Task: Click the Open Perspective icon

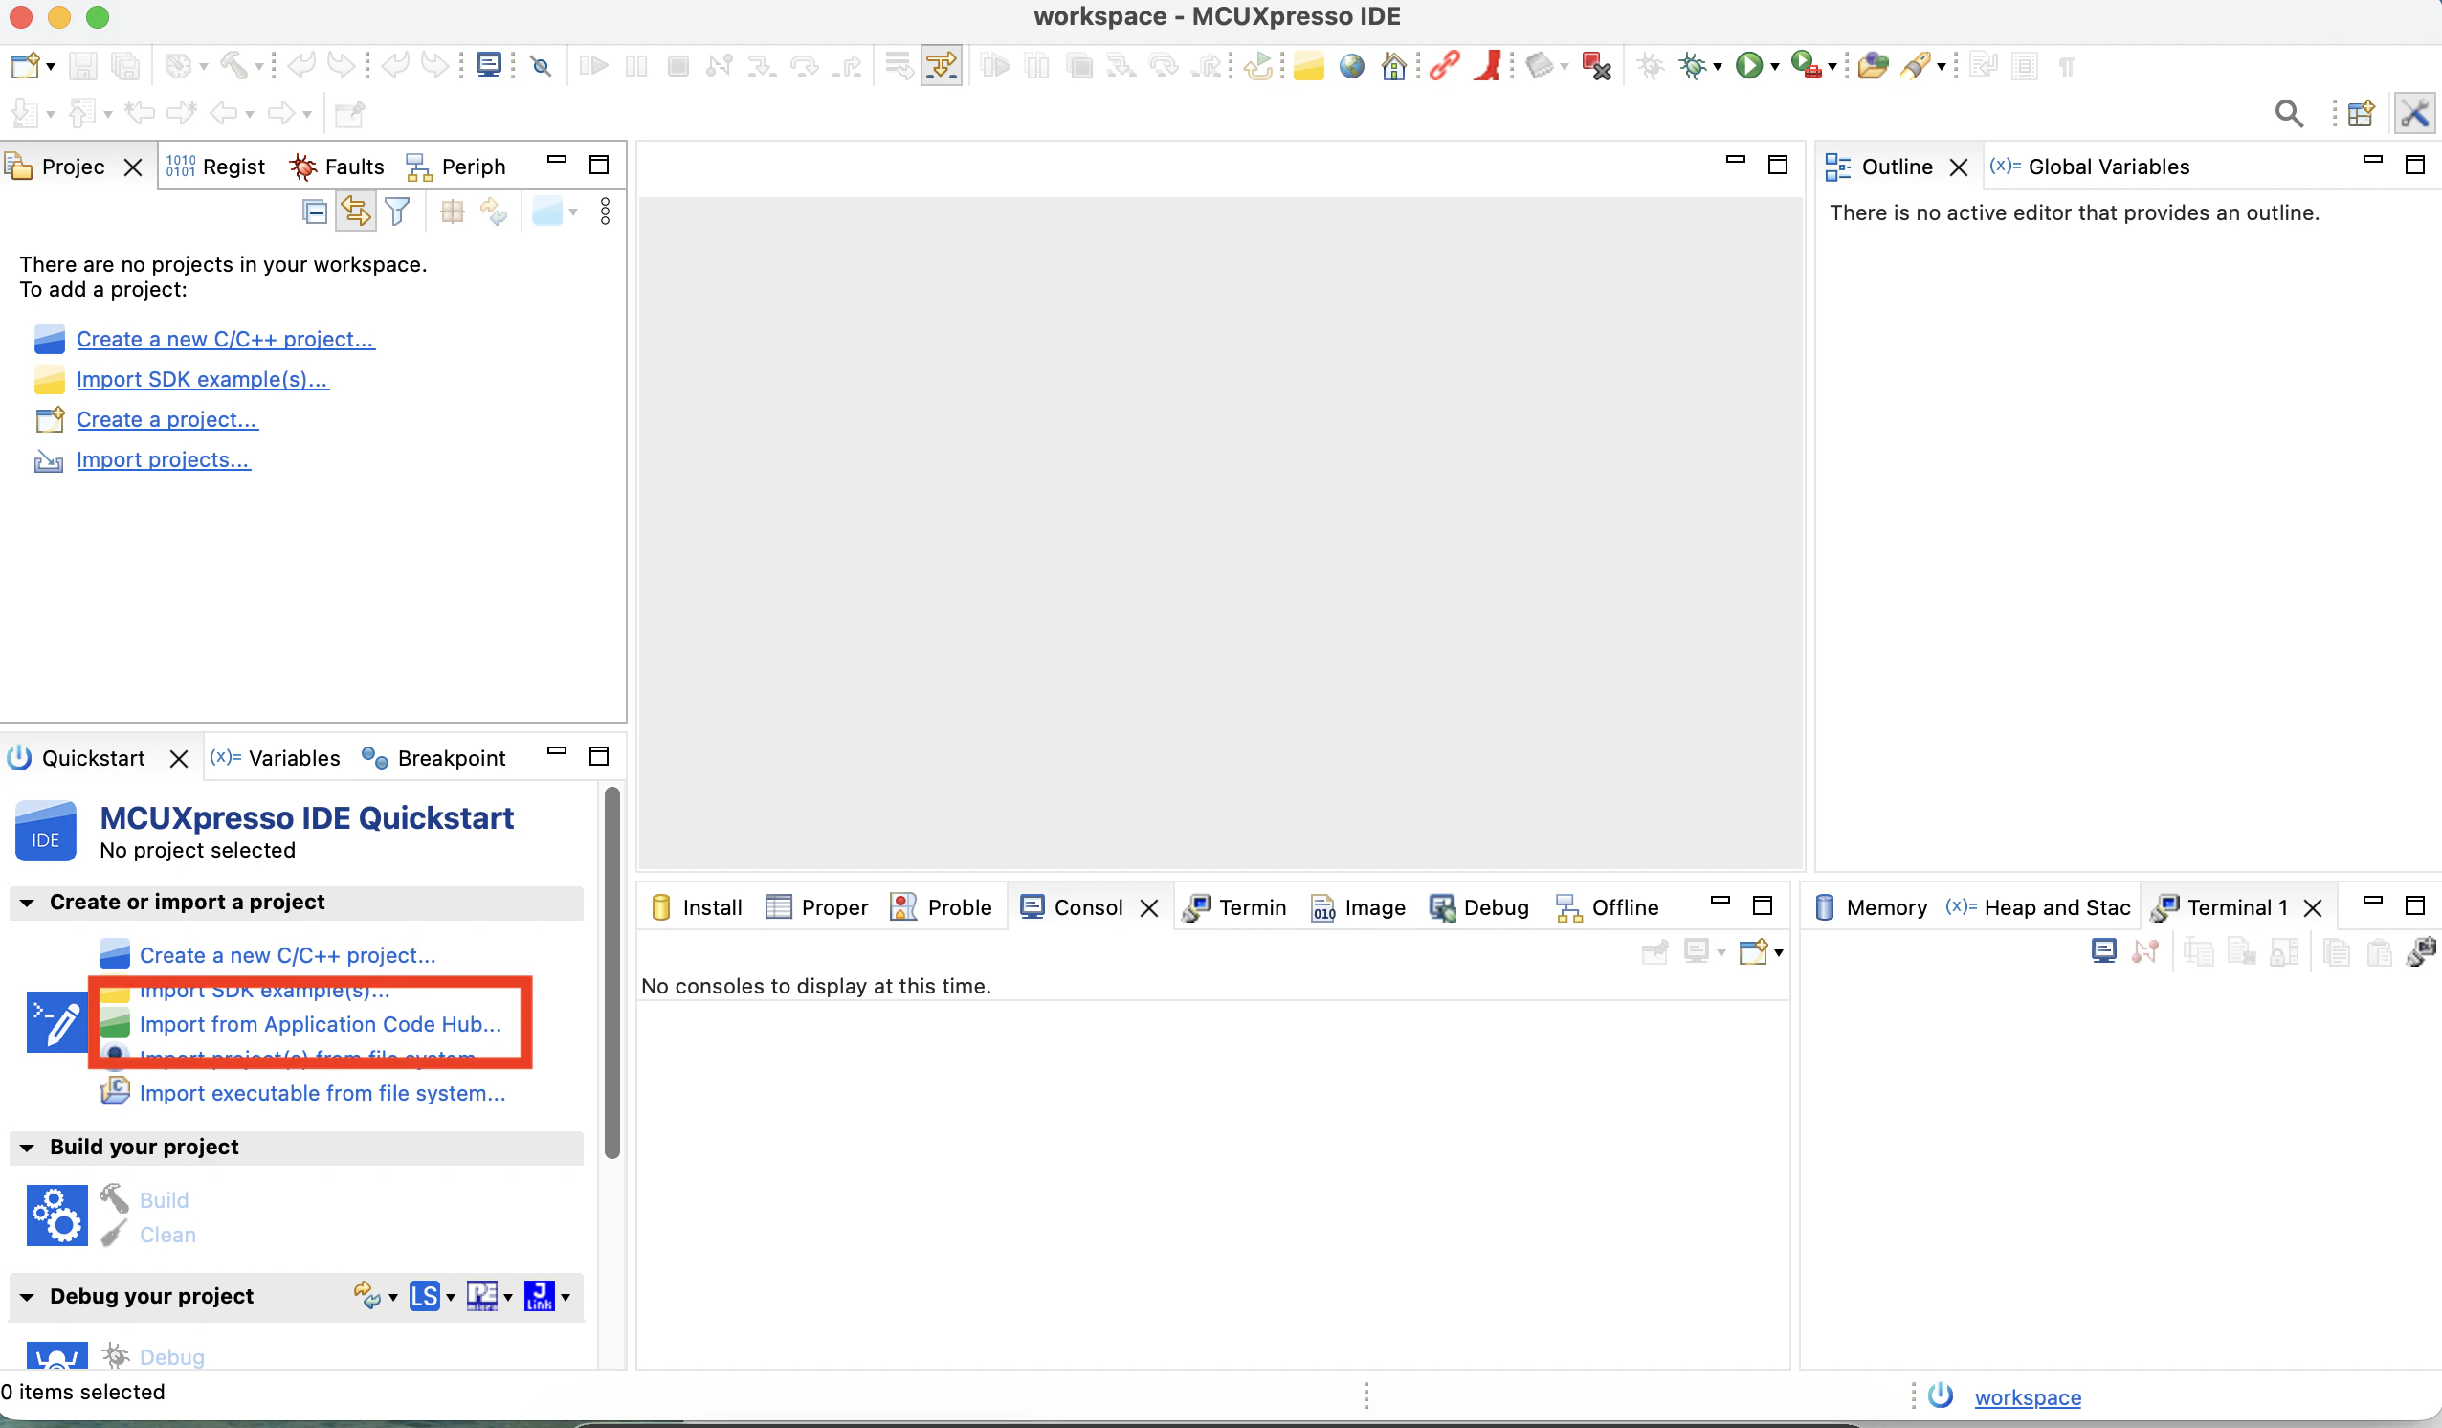Action: click(x=2361, y=115)
